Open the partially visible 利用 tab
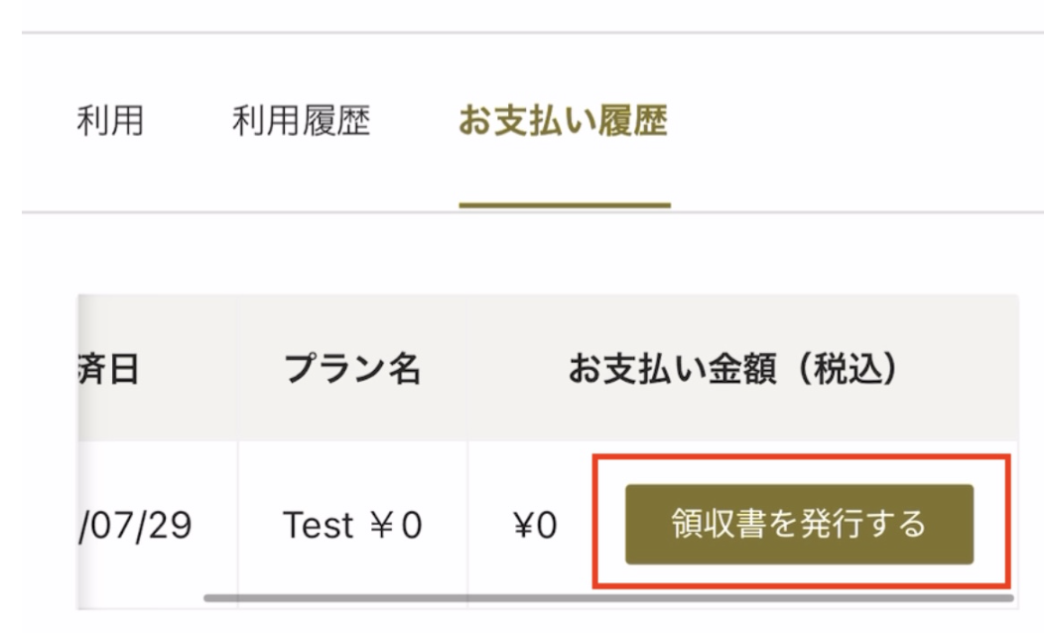Screen dimensions: 1044x633 pos(109,122)
